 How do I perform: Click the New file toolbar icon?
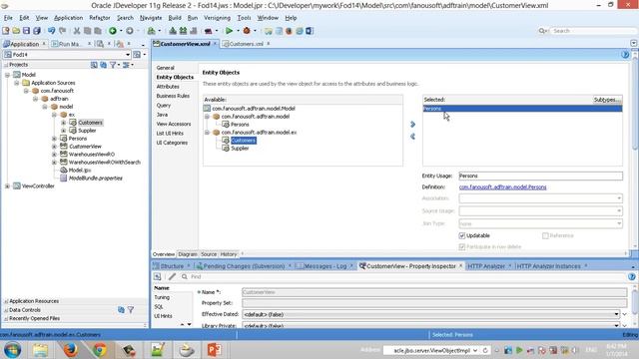click(6, 31)
